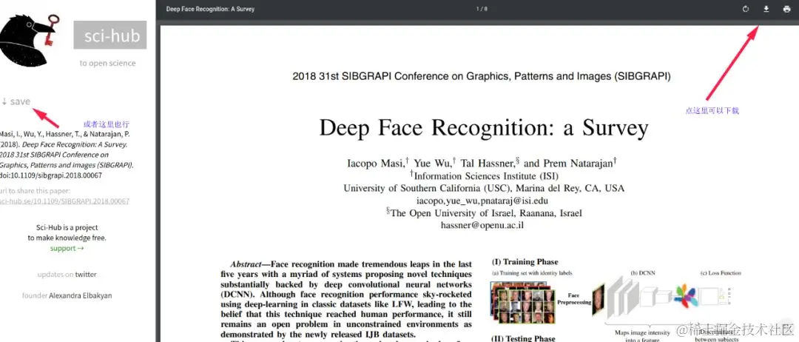The height and width of the screenshot is (342, 799).
Task: Click the '(b) DCNN' figure label
Action: coord(643,273)
